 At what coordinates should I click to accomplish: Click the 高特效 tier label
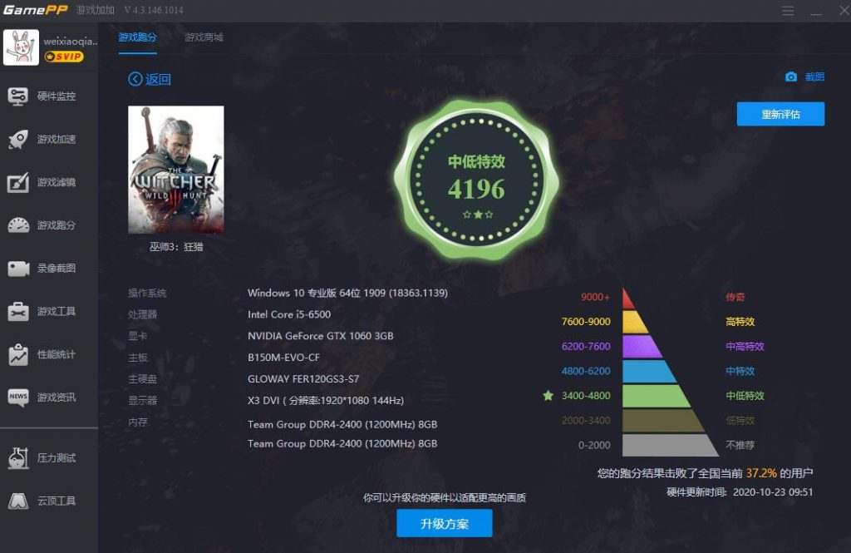pyautogui.click(x=740, y=322)
